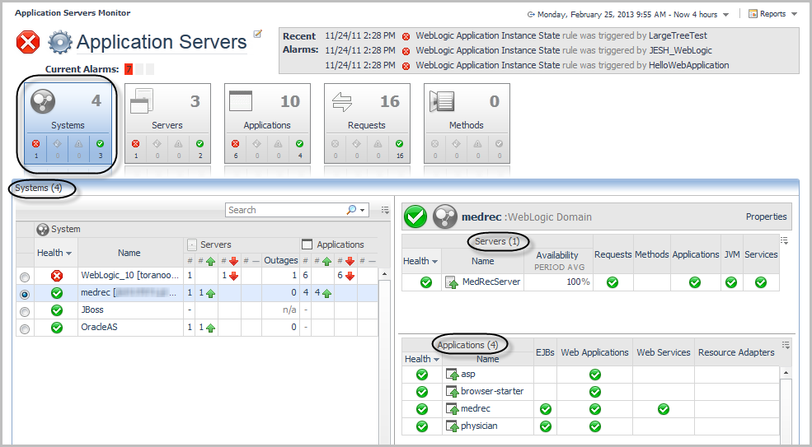Click the normal count icon in Systems tile
812x447 pixels.
(100, 144)
